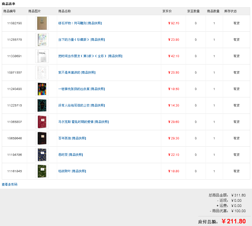Click the 应付总额 label
The width and height of the screenshot is (252, 226).
pyautogui.click(x=208, y=222)
